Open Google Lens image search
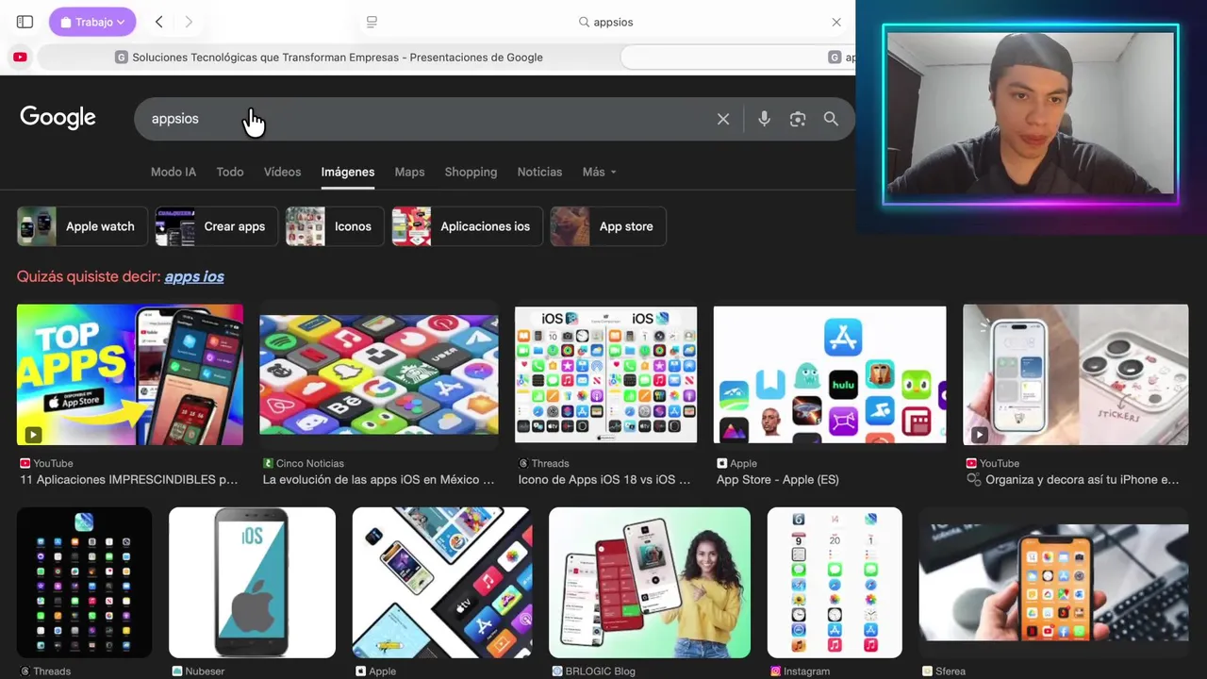This screenshot has width=1207, height=679. tap(798, 119)
